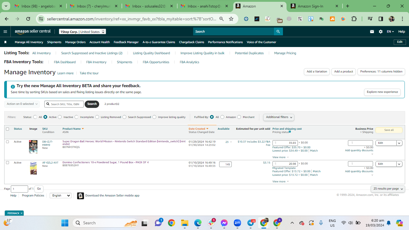Open the Listing Quality Dashboard link

pos(152,53)
